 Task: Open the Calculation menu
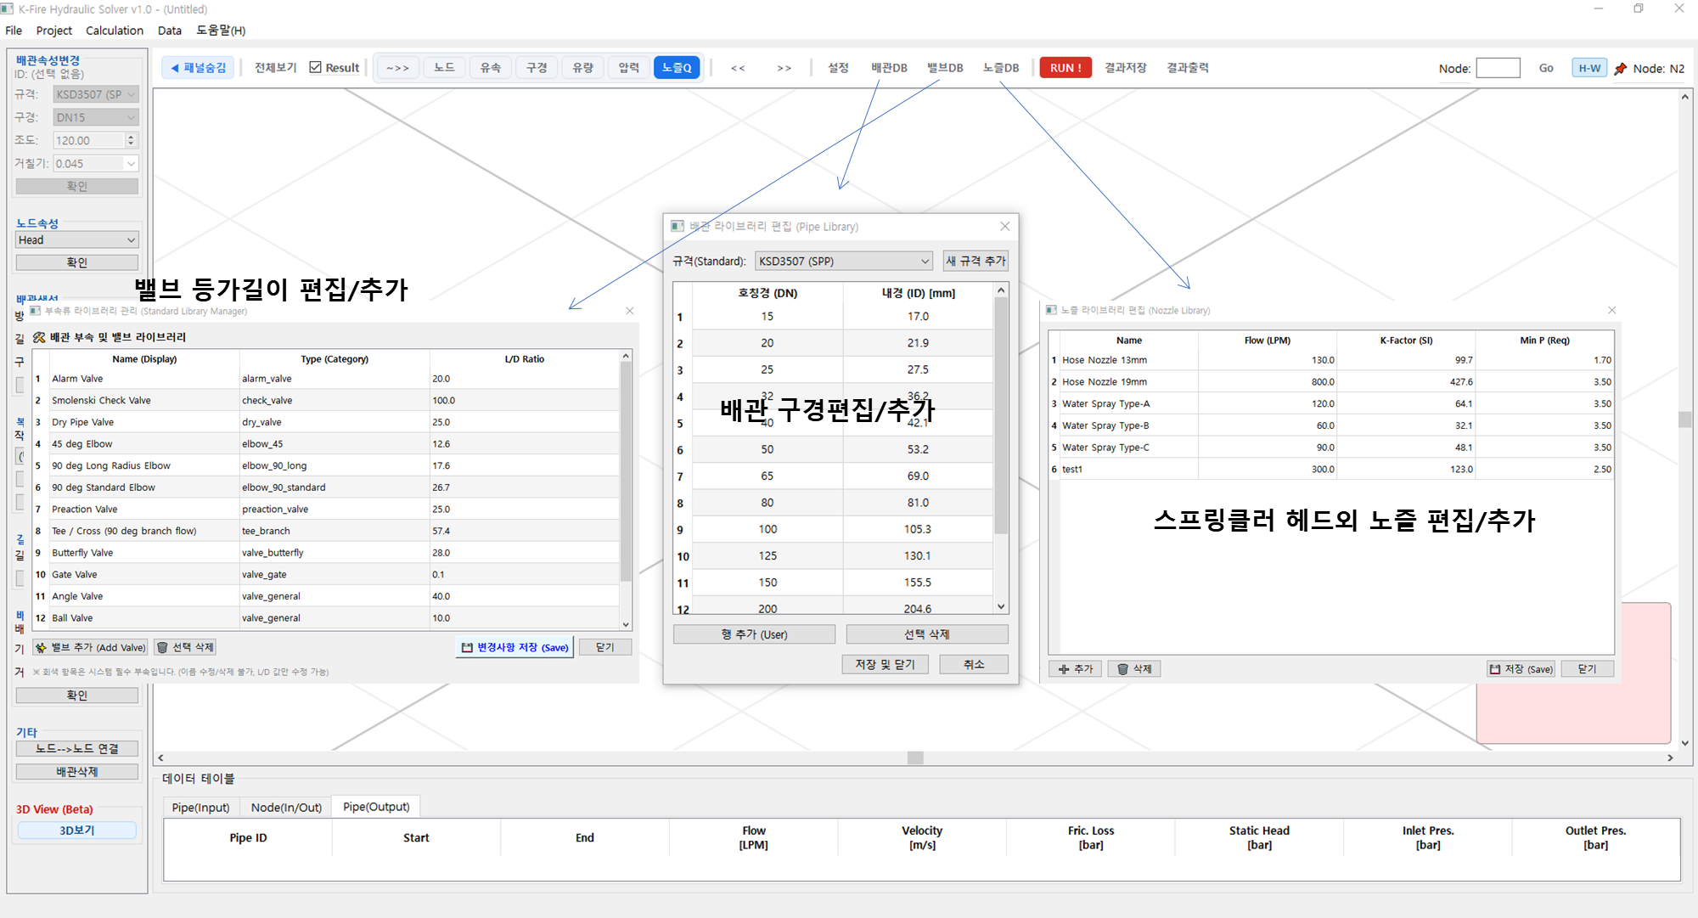pyautogui.click(x=114, y=31)
